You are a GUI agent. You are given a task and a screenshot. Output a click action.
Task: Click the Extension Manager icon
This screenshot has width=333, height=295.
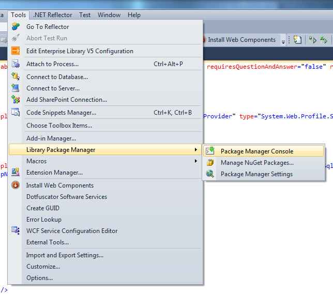tap(16, 172)
